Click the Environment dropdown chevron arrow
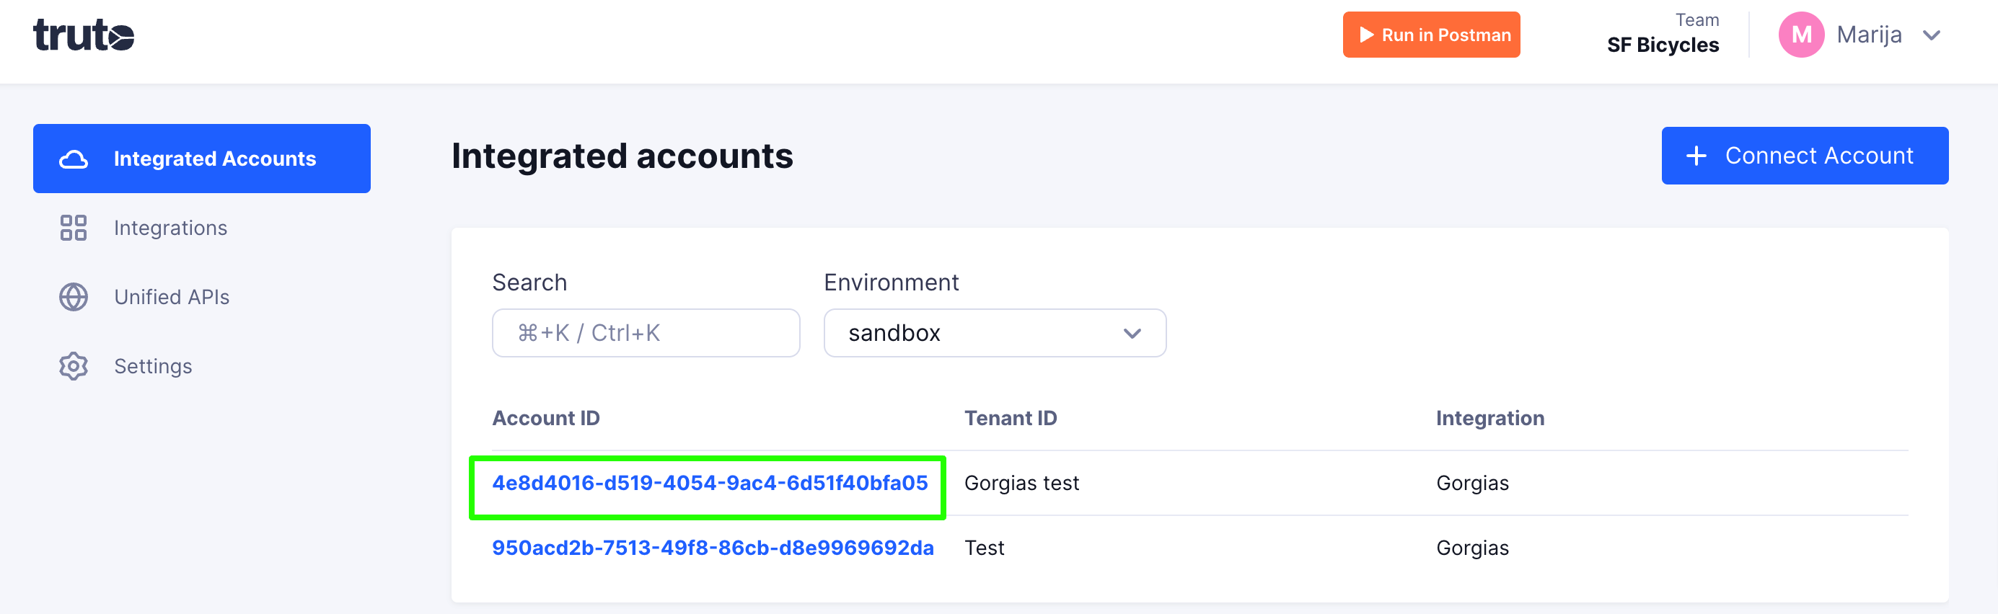The height and width of the screenshot is (614, 1998). (1132, 334)
